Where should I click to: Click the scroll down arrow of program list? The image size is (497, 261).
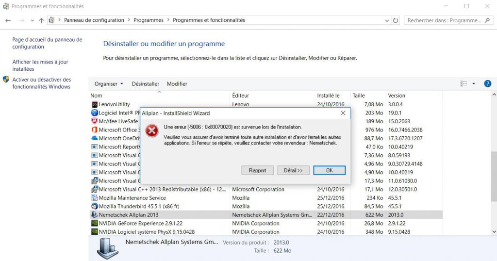pyautogui.click(x=494, y=232)
